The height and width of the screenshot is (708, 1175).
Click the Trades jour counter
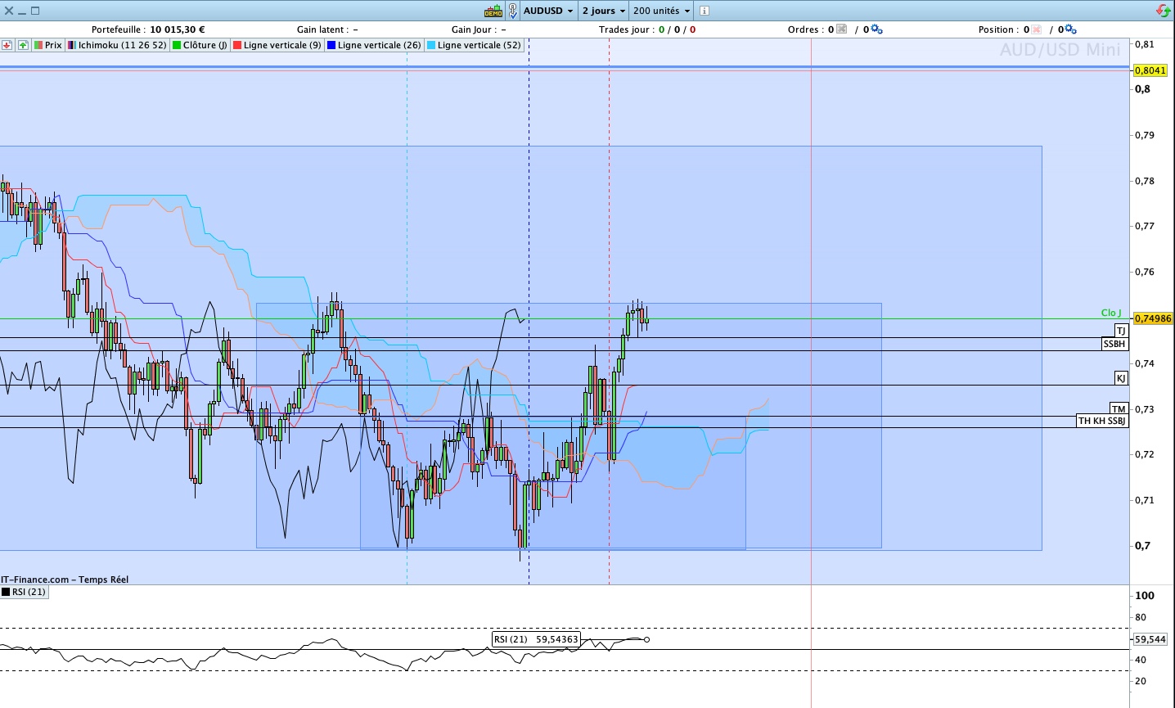click(647, 29)
